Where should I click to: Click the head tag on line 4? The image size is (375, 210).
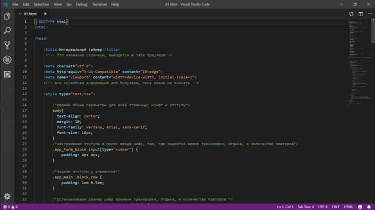tap(41, 38)
